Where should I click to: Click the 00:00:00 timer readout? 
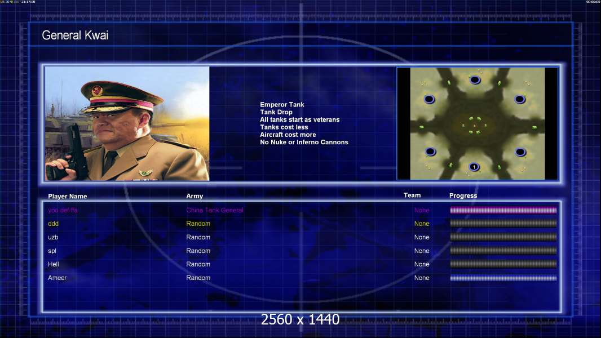(593, 2)
